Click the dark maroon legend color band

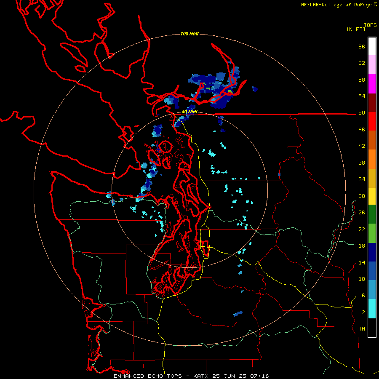[372, 103]
